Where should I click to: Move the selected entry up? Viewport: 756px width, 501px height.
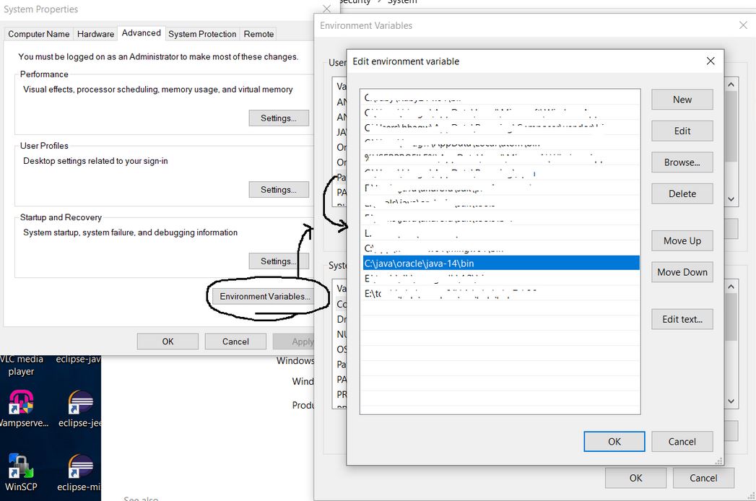[x=682, y=241]
